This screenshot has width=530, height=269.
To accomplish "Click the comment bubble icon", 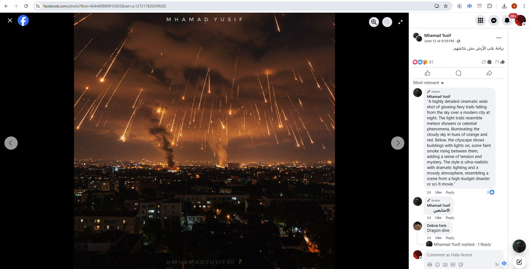I will [x=458, y=73].
